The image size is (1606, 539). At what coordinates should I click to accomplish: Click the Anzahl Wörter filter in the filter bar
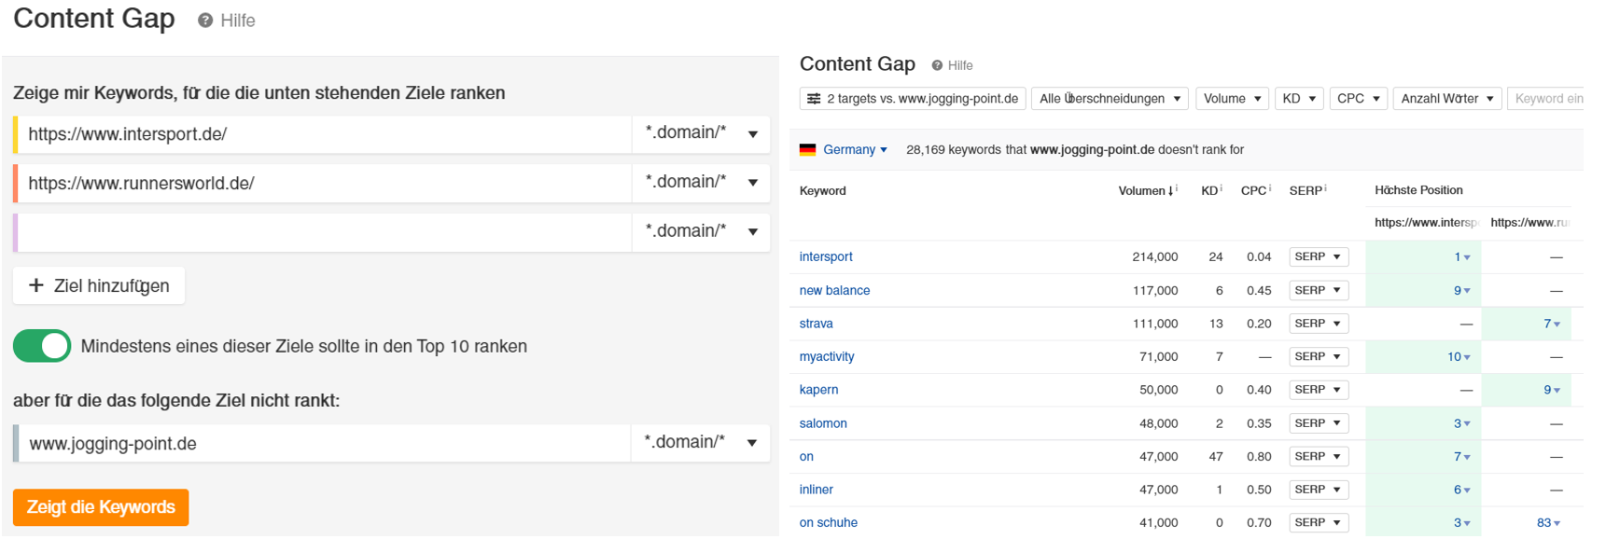pos(1446,98)
